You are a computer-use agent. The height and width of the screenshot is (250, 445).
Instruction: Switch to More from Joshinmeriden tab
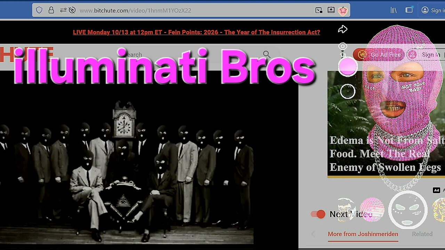click(x=363, y=234)
